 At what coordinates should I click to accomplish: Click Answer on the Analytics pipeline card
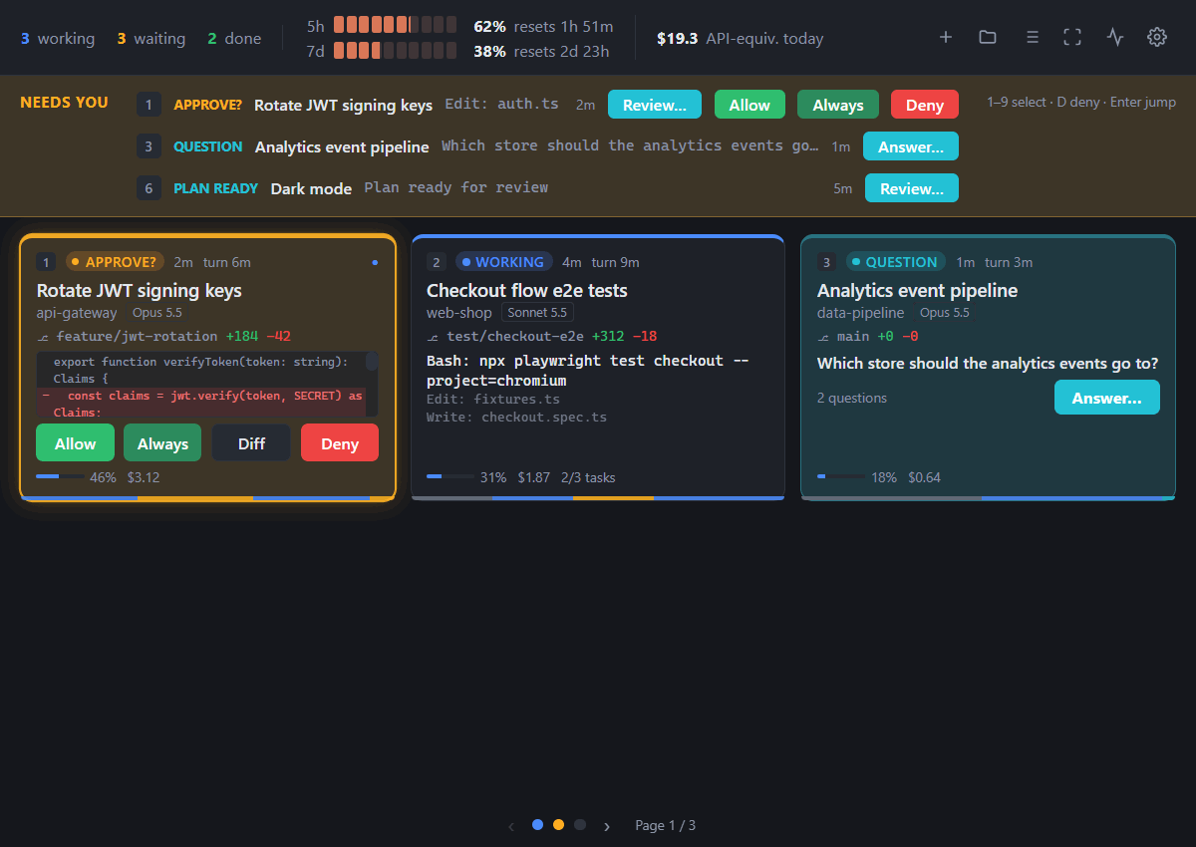(x=1107, y=398)
